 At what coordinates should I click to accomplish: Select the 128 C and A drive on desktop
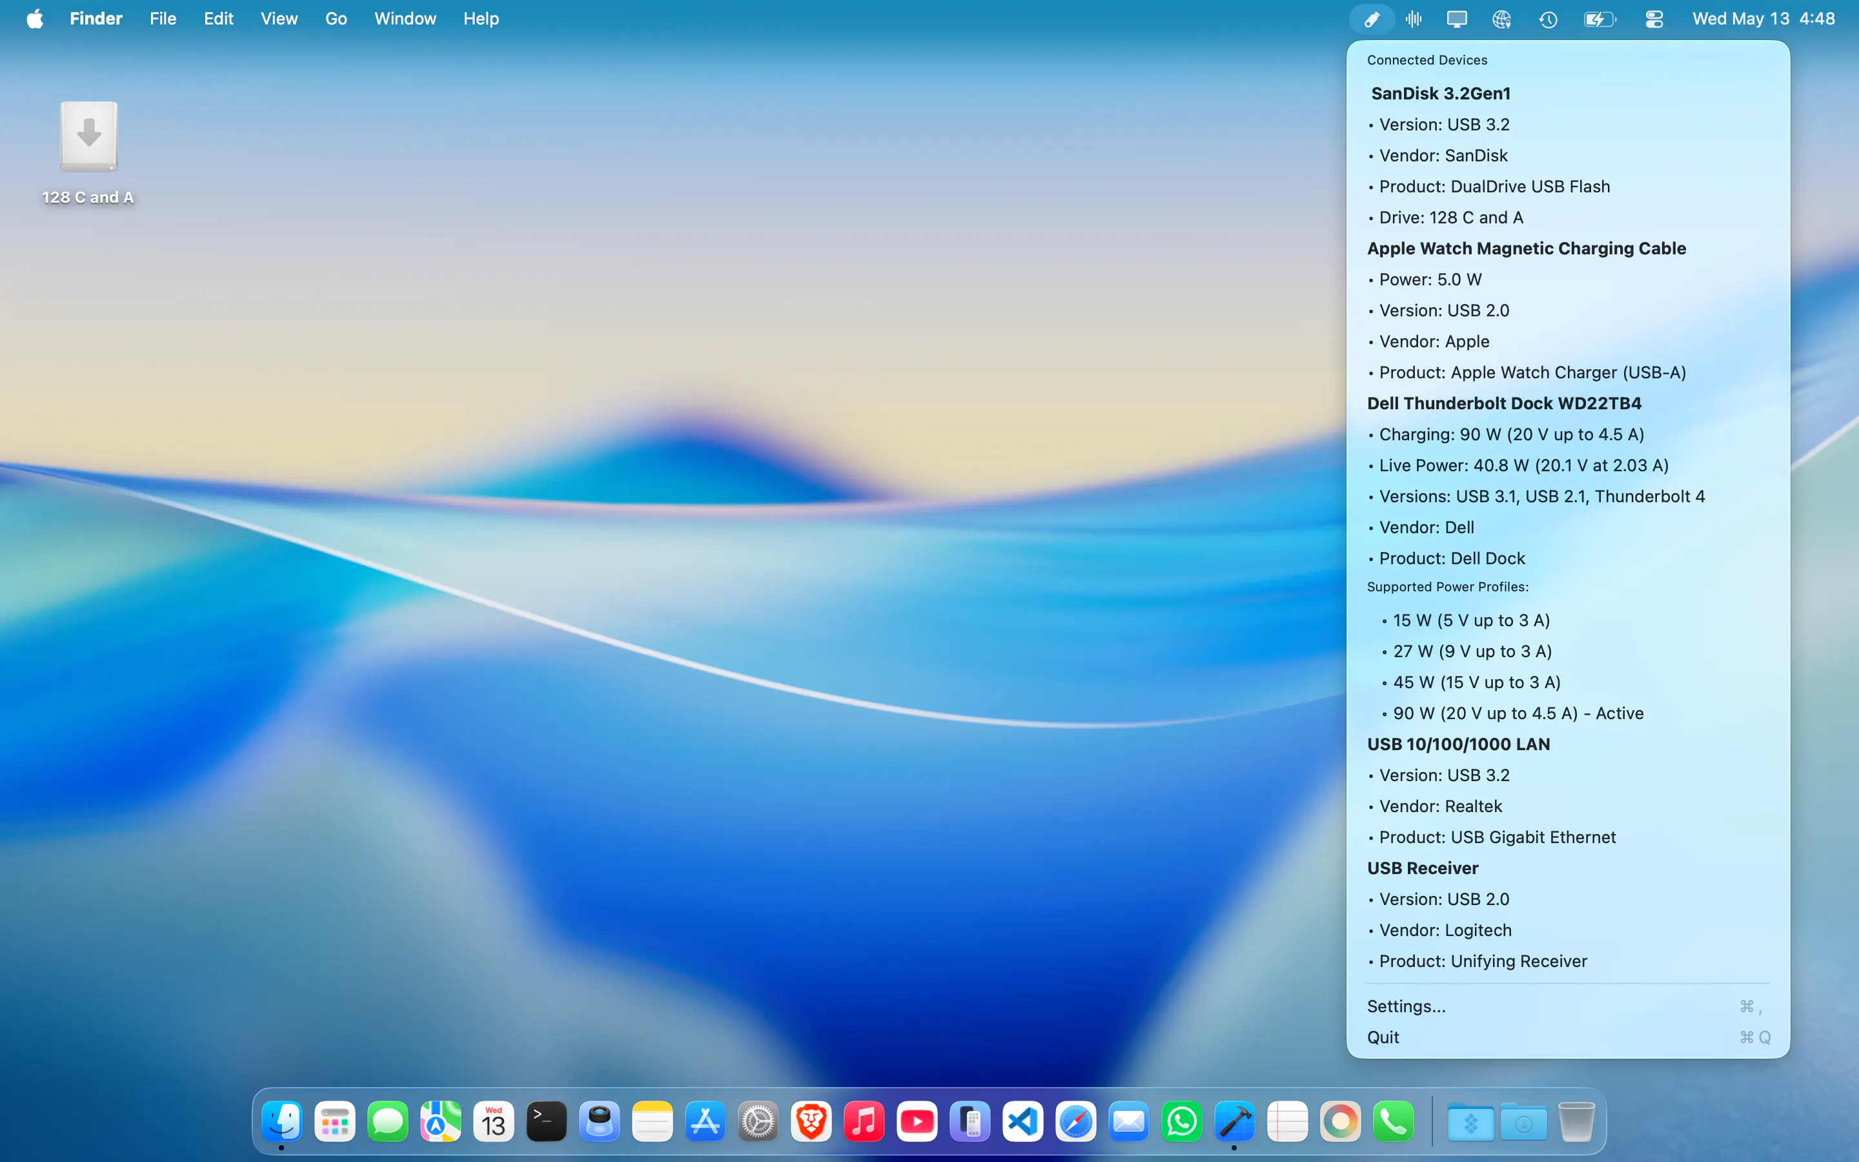tap(88, 154)
